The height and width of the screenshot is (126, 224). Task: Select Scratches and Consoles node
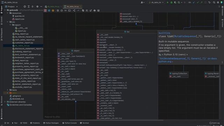tap(21, 105)
